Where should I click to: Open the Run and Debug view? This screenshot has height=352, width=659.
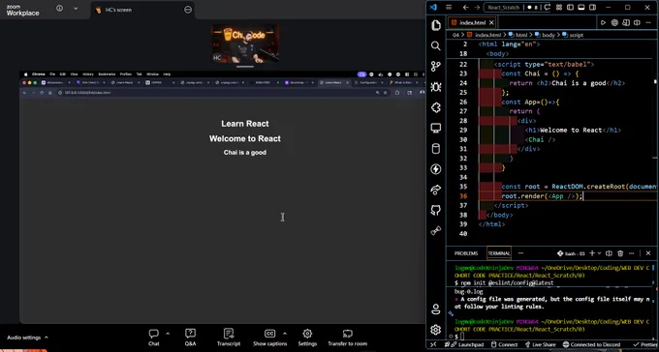(436, 87)
